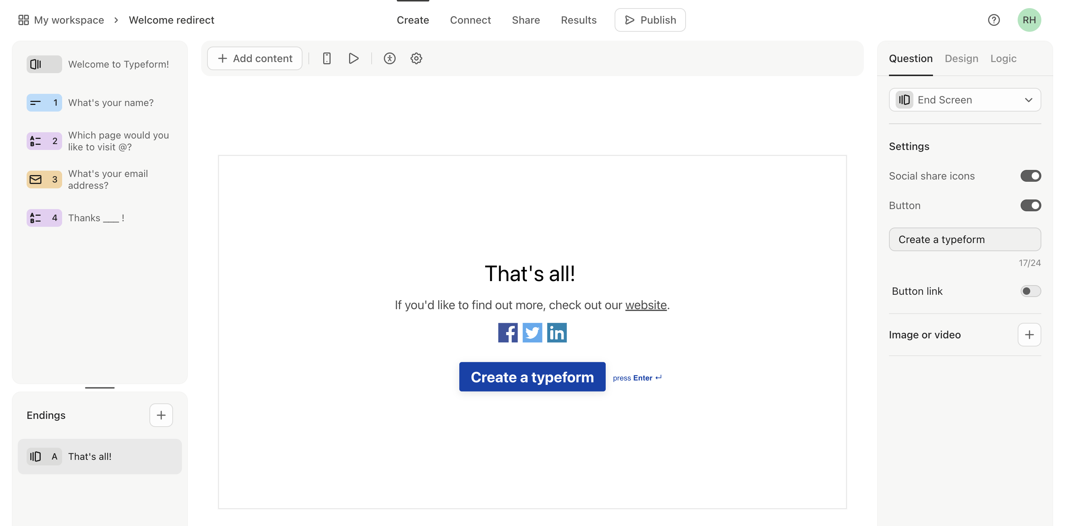The width and height of the screenshot is (1065, 526).
Task: Add image or video with plus button
Action: click(x=1029, y=334)
